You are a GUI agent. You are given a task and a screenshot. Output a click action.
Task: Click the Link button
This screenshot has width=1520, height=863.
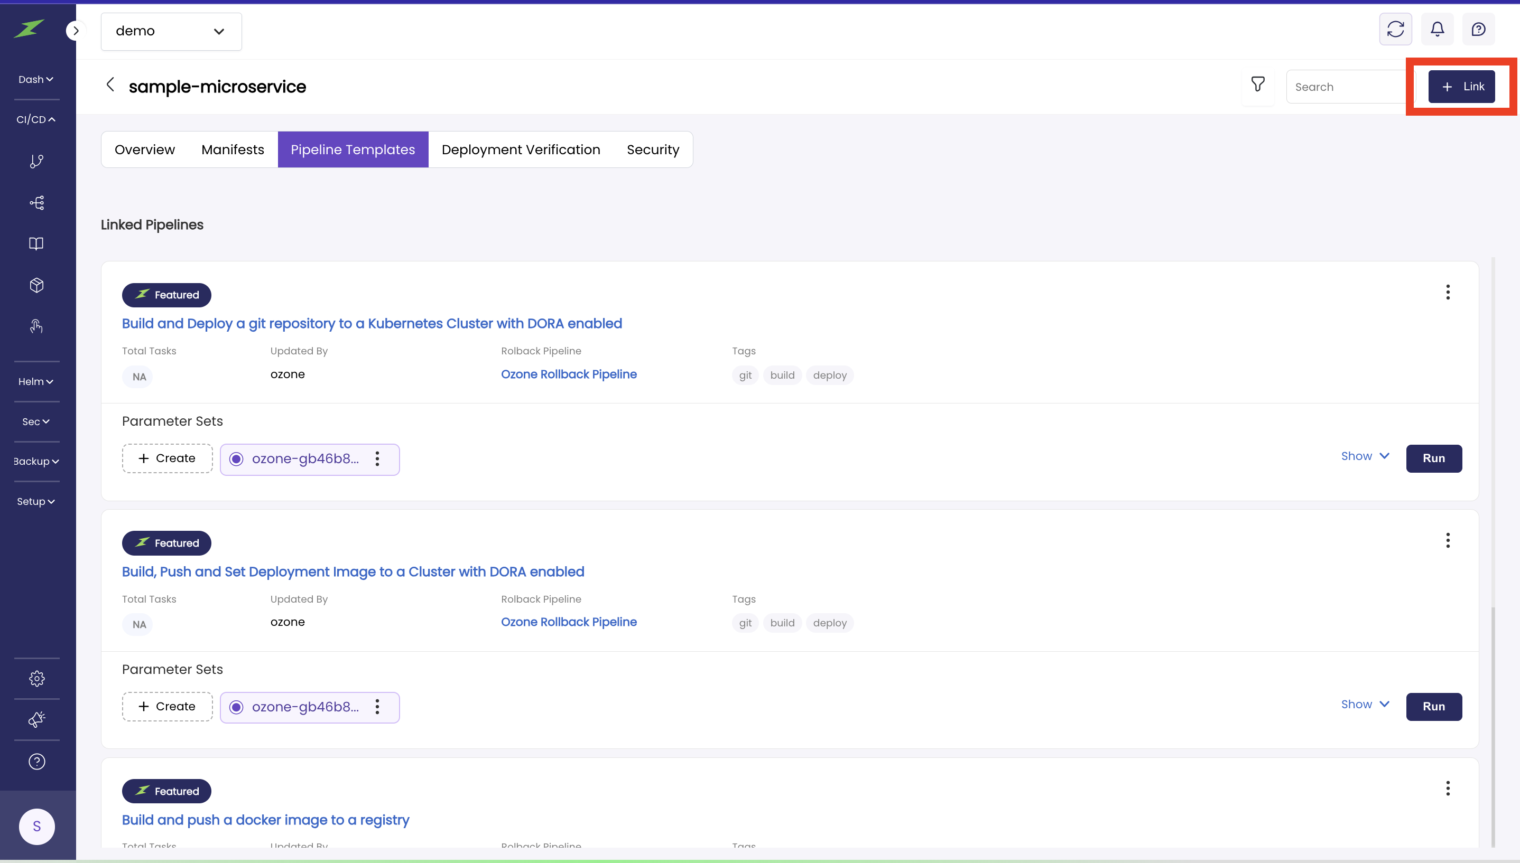click(x=1461, y=87)
